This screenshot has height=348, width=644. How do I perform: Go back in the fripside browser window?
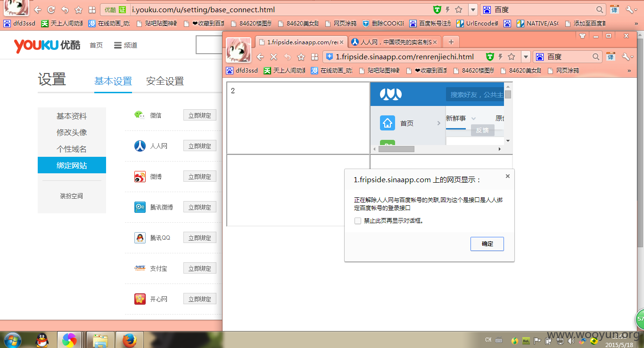pos(260,57)
